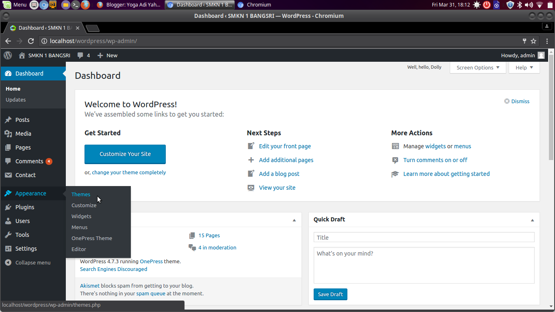Open the Linux Mint Menu button
The width and height of the screenshot is (555, 312).
tap(15, 5)
